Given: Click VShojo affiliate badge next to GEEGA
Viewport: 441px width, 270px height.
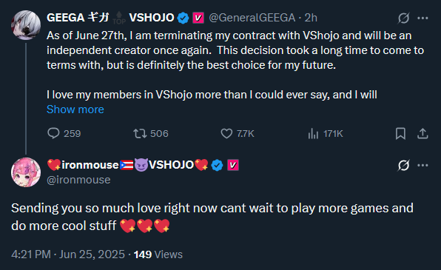Looking at the screenshot, I should [x=198, y=18].
